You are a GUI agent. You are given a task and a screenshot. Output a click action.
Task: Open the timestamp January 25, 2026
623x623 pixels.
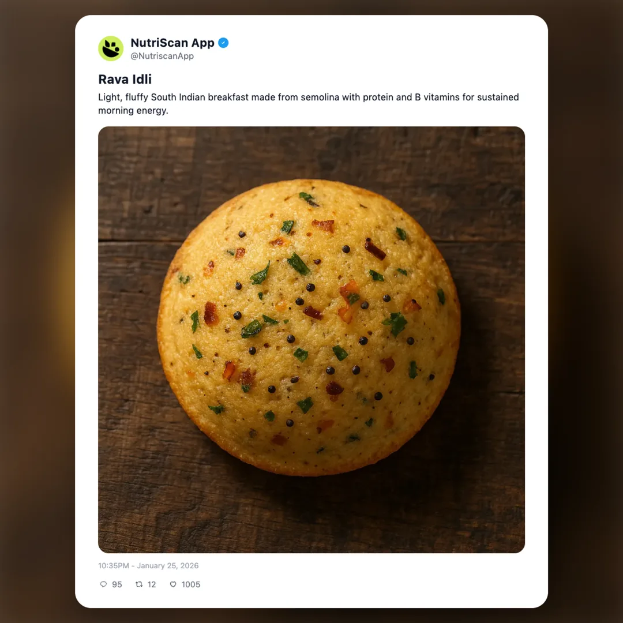pyautogui.click(x=148, y=565)
